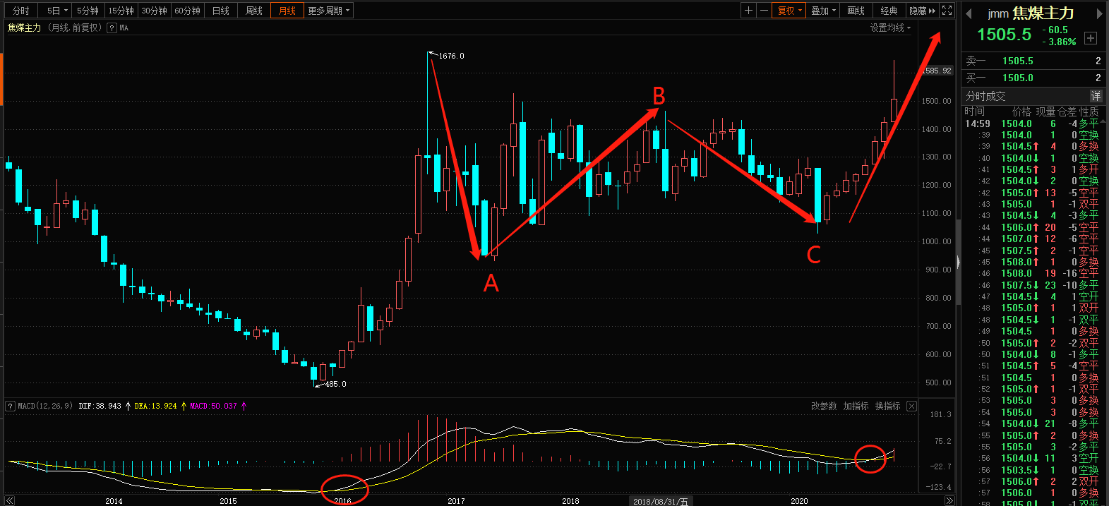The height and width of the screenshot is (506, 1109).
Task: Click the zoom-out minus icon on chart toolbar
Action: 764,11
